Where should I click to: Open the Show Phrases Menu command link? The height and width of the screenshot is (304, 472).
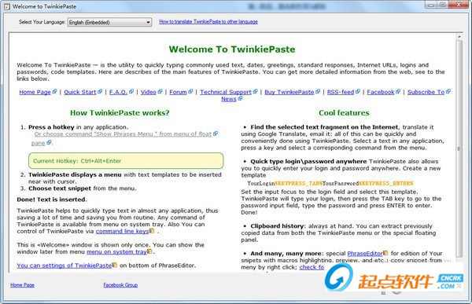coord(123,134)
